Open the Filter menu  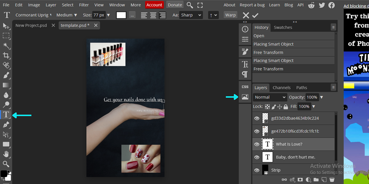[84, 5]
